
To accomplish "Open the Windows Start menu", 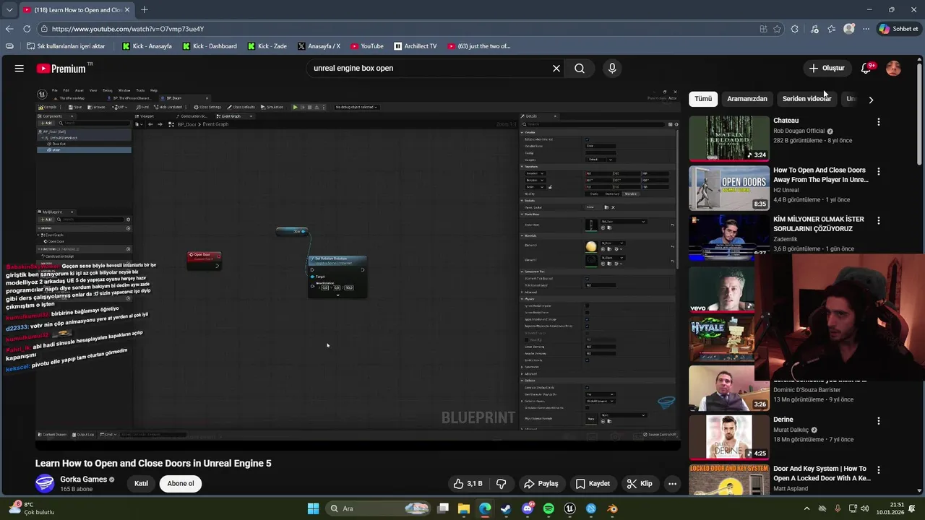I will point(313,508).
